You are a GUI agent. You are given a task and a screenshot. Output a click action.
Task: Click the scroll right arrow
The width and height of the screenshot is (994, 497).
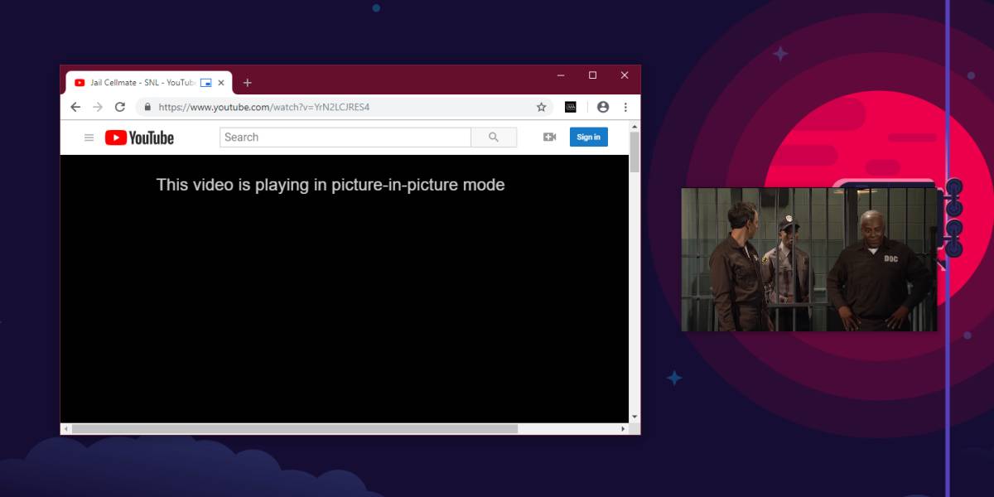point(624,429)
